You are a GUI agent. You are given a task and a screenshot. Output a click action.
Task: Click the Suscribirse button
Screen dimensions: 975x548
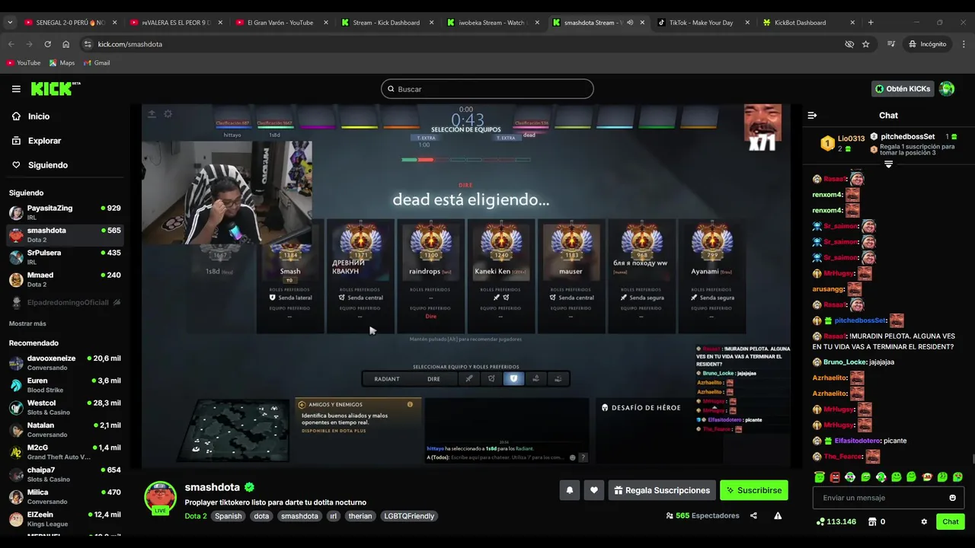click(754, 490)
